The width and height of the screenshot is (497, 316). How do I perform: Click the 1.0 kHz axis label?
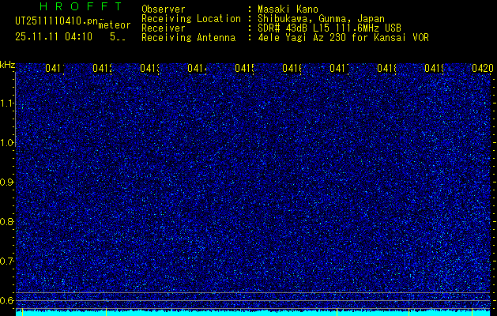(6, 143)
